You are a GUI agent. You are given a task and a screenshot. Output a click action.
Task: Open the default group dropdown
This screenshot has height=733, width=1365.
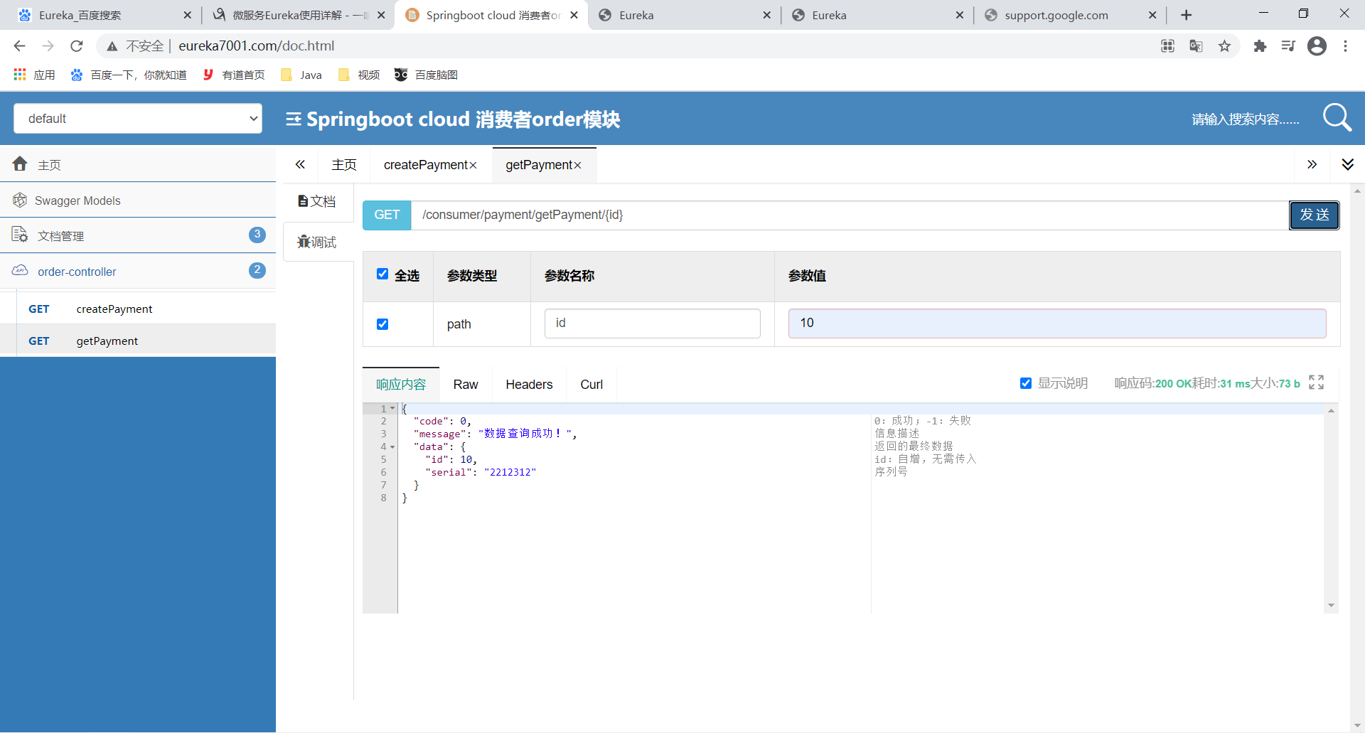(138, 118)
